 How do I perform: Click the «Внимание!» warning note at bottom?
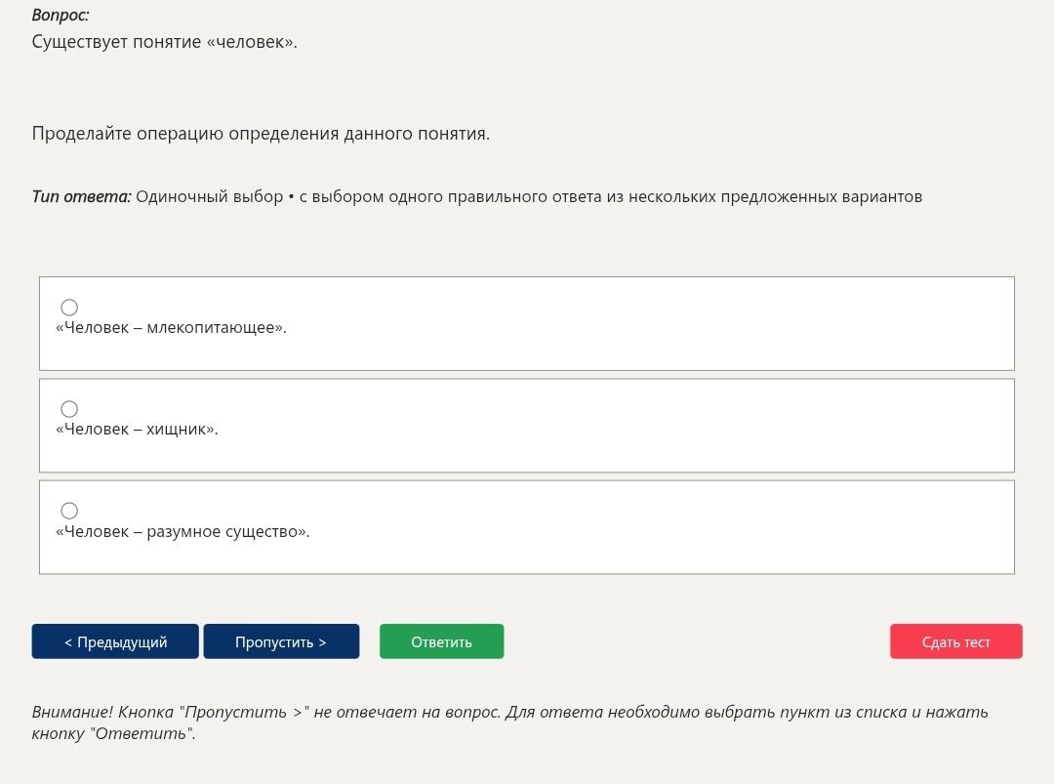(x=510, y=722)
